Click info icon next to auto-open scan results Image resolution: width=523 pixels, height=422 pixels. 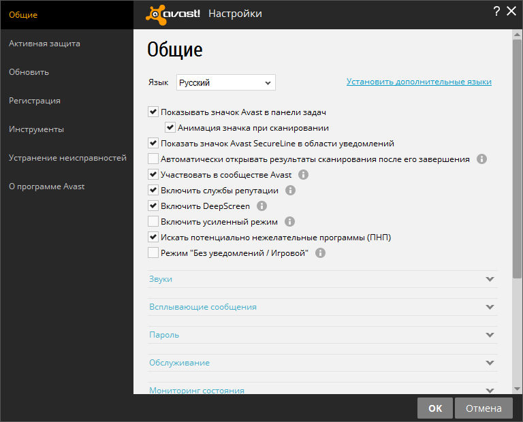click(x=481, y=159)
